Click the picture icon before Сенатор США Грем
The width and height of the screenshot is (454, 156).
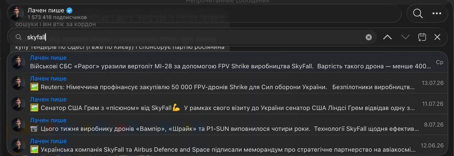tap(34, 108)
